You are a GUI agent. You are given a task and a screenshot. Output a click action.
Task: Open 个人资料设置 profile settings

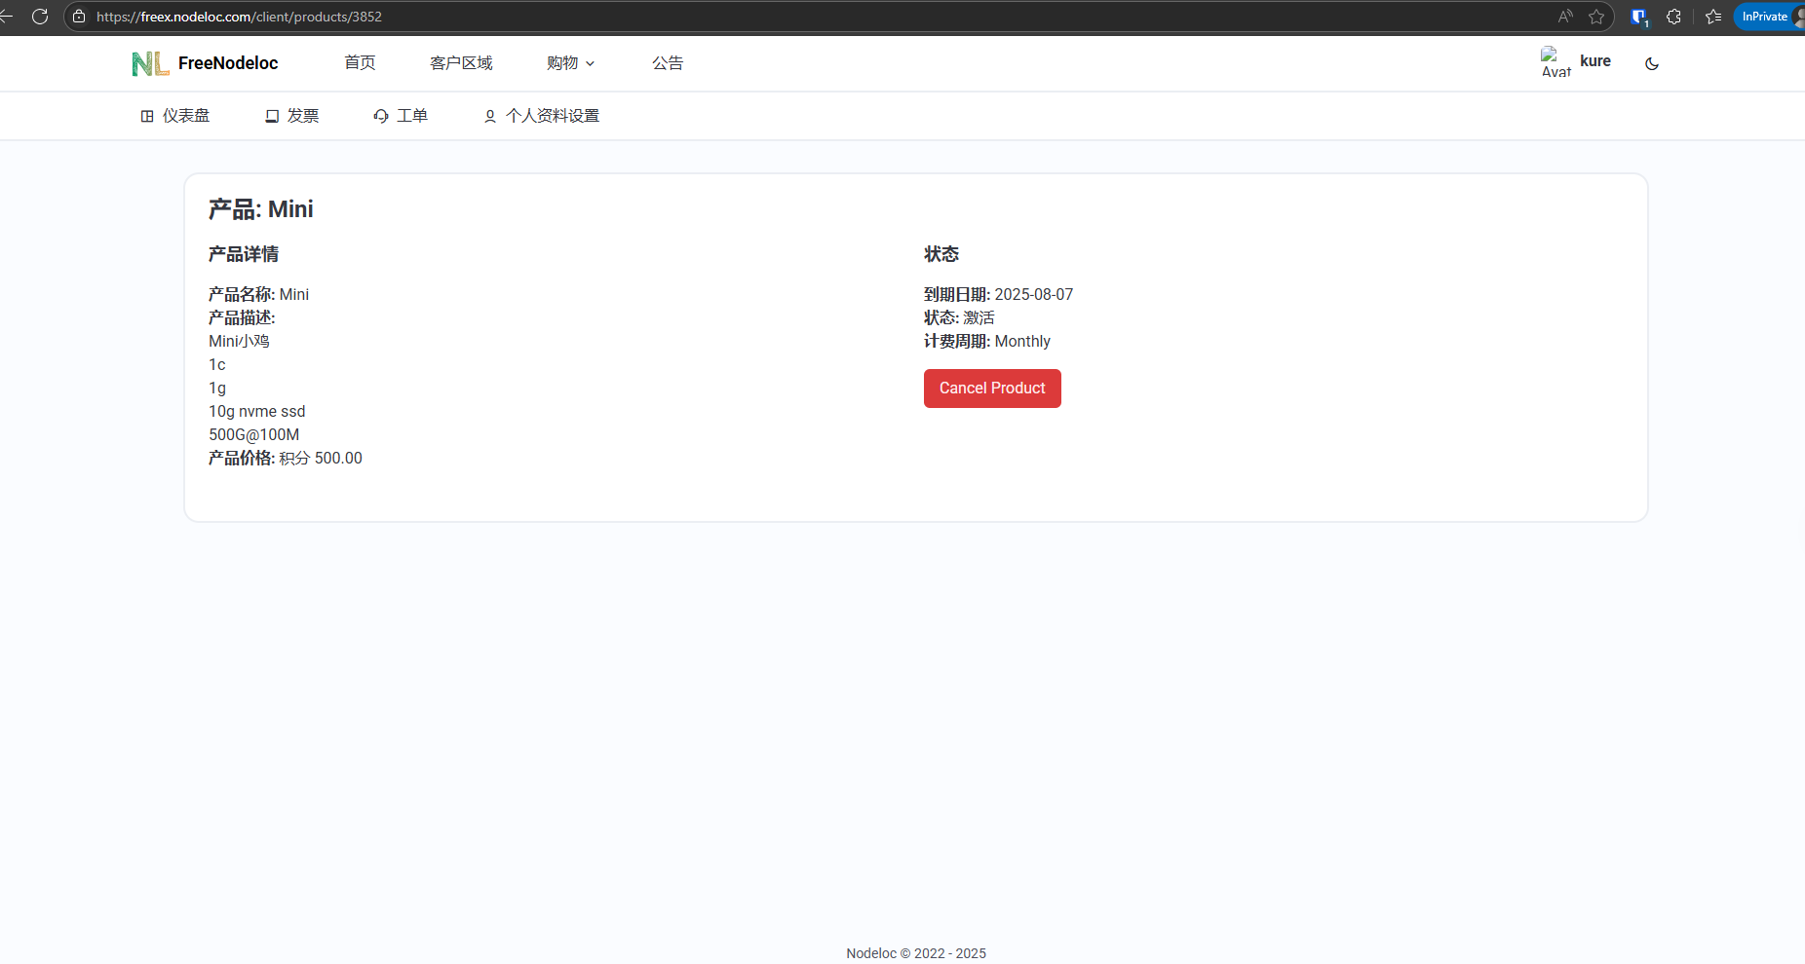[542, 116]
